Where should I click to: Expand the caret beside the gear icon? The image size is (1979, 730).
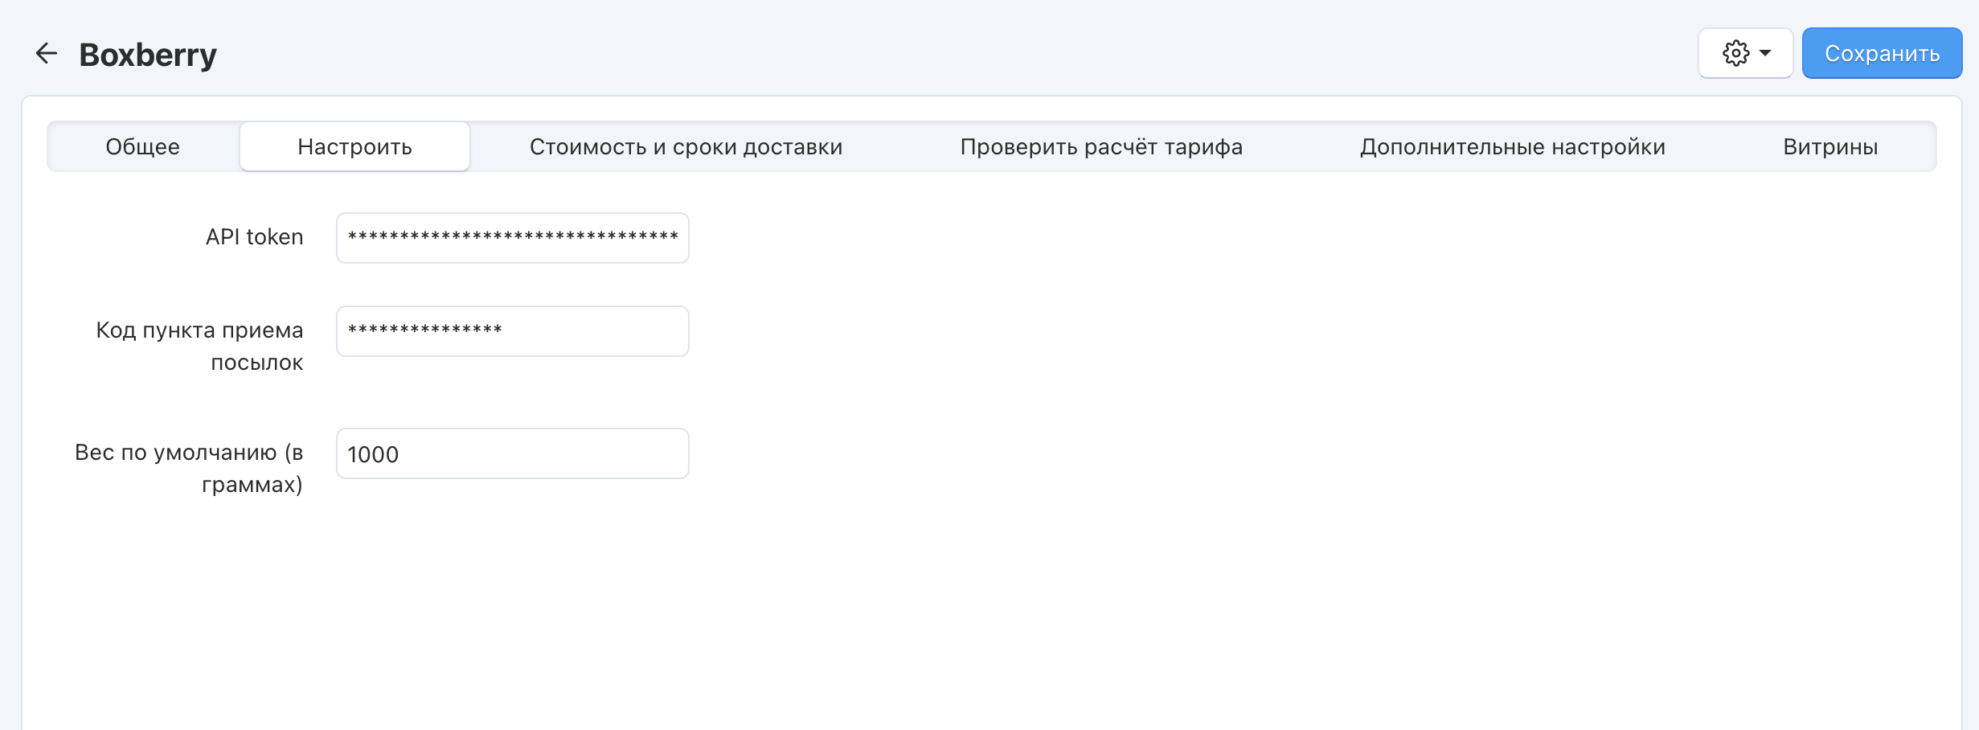click(1766, 53)
